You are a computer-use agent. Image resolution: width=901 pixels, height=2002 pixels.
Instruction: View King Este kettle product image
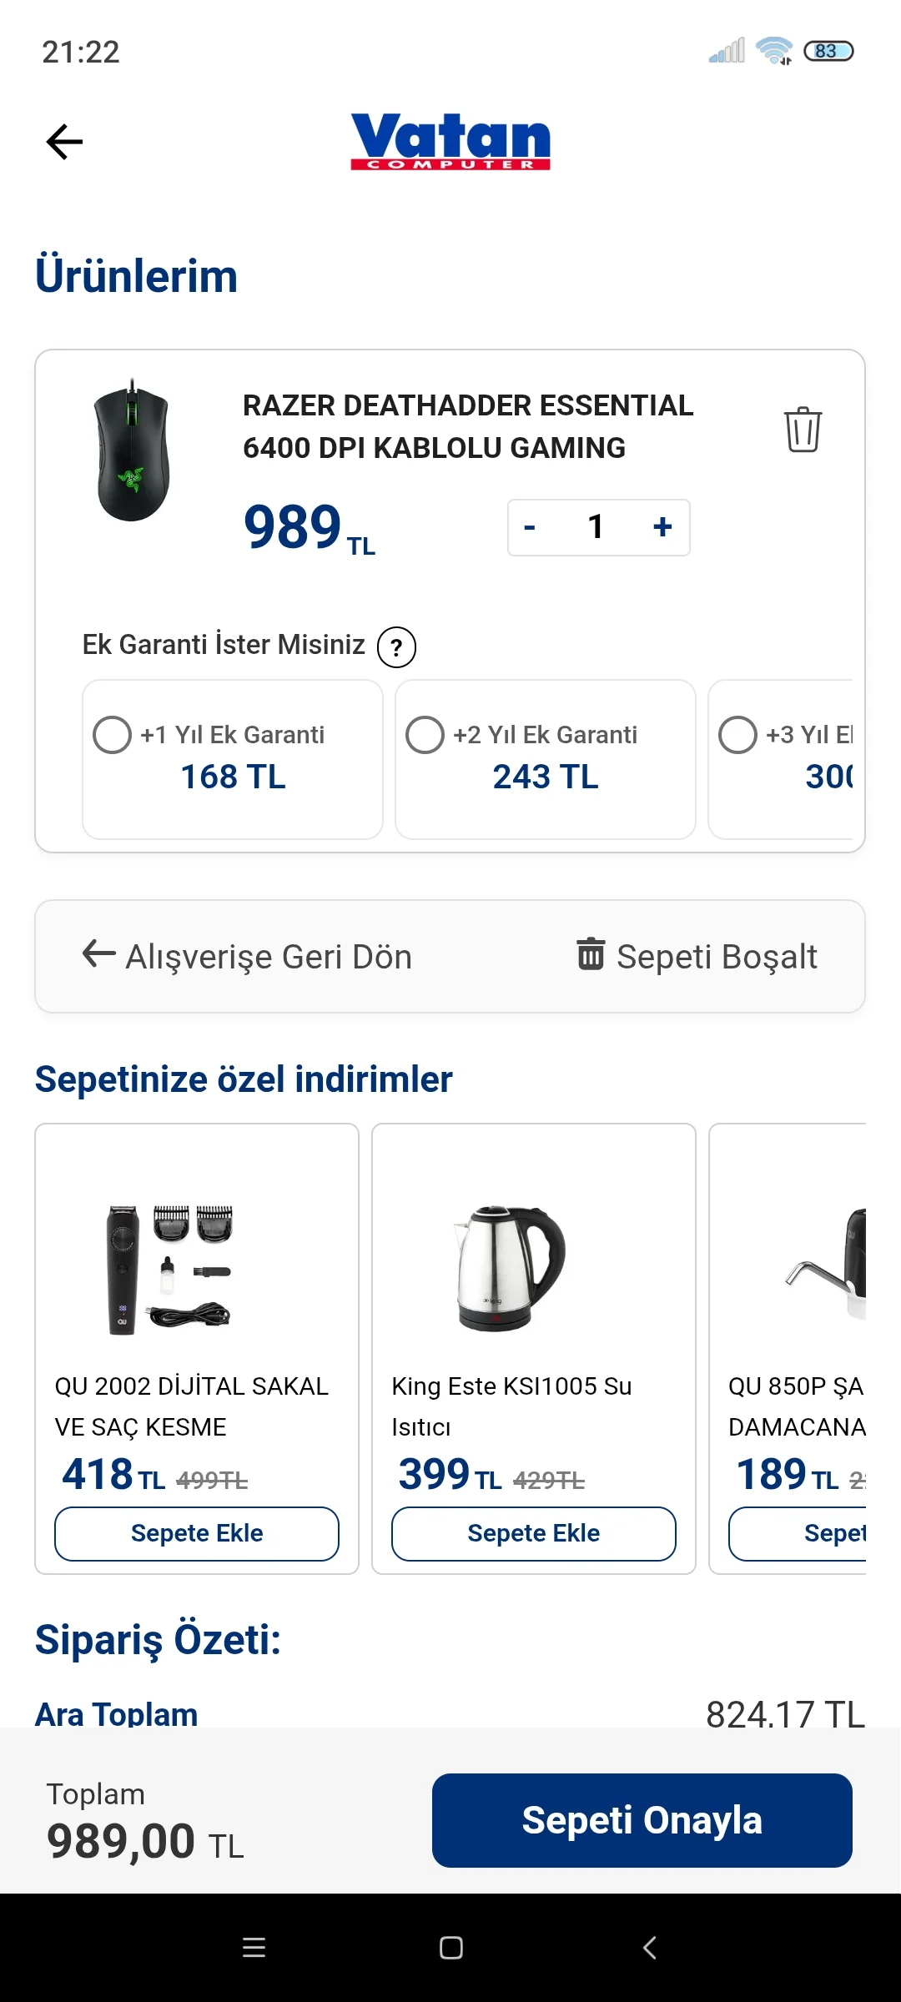tap(509, 1268)
